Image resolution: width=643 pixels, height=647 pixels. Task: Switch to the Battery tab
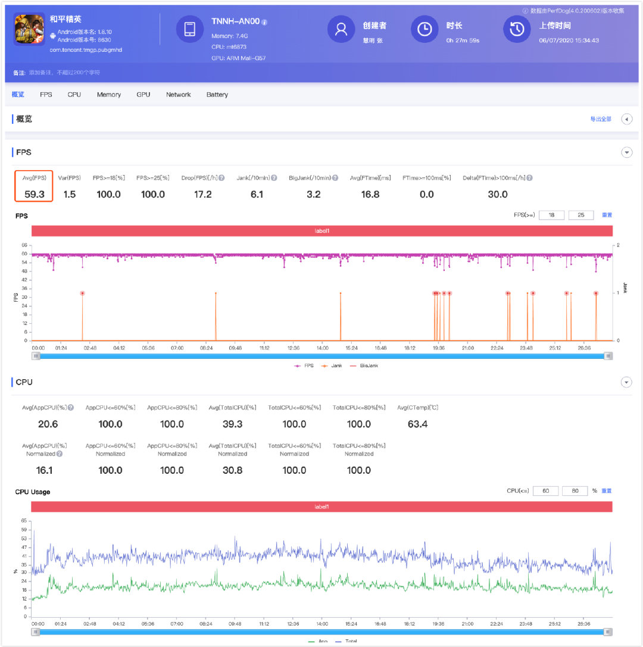pos(217,95)
